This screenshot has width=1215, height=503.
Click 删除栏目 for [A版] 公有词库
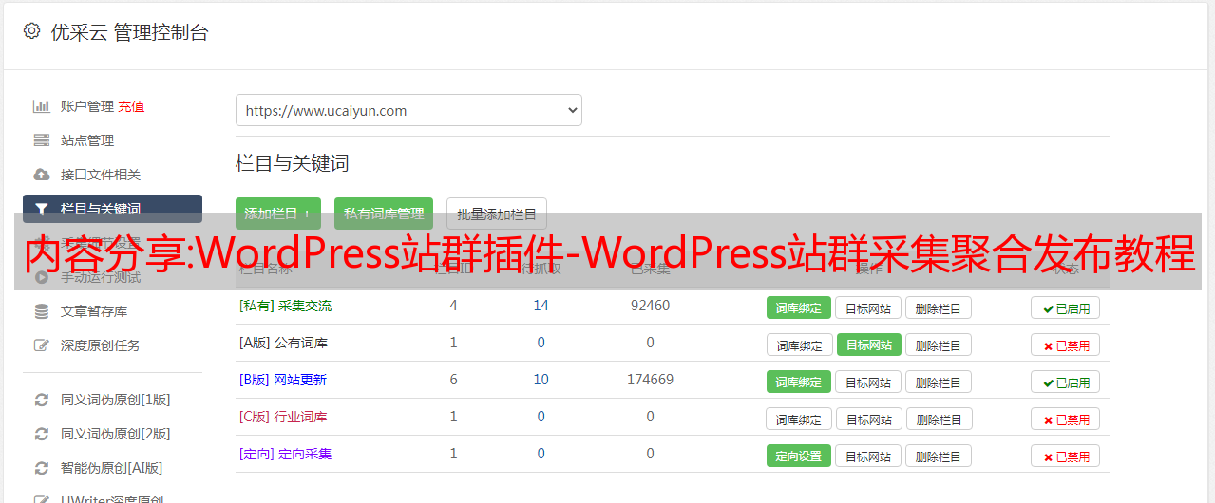(x=939, y=345)
